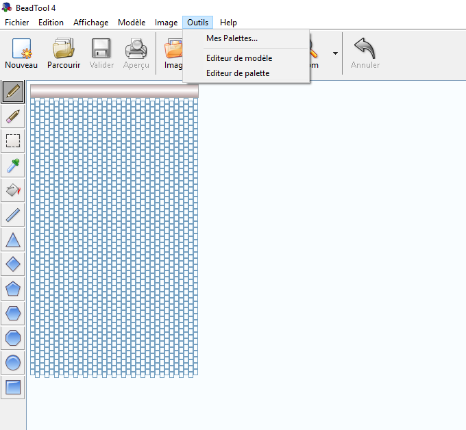Choose the filled Rectangle shape tool
This screenshot has height=430, width=466.
[x=13, y=387]
